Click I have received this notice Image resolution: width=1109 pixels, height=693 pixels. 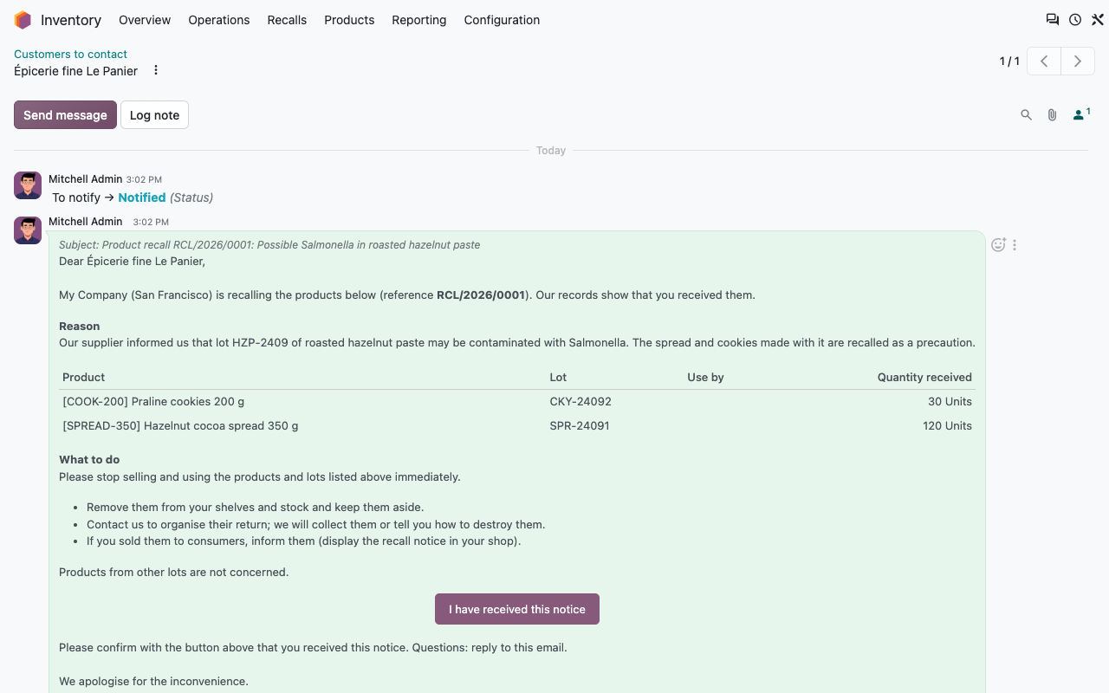point(517,609)
